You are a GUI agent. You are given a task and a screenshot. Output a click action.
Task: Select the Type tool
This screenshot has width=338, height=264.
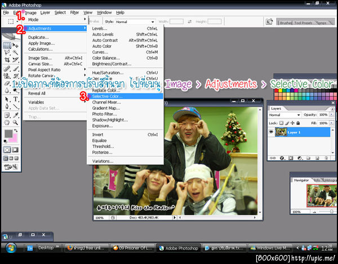[x=15, y=99]
